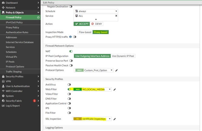Collapse the Policy & Objects section
This screenshot has height=131, width=202.
[38, 12]
